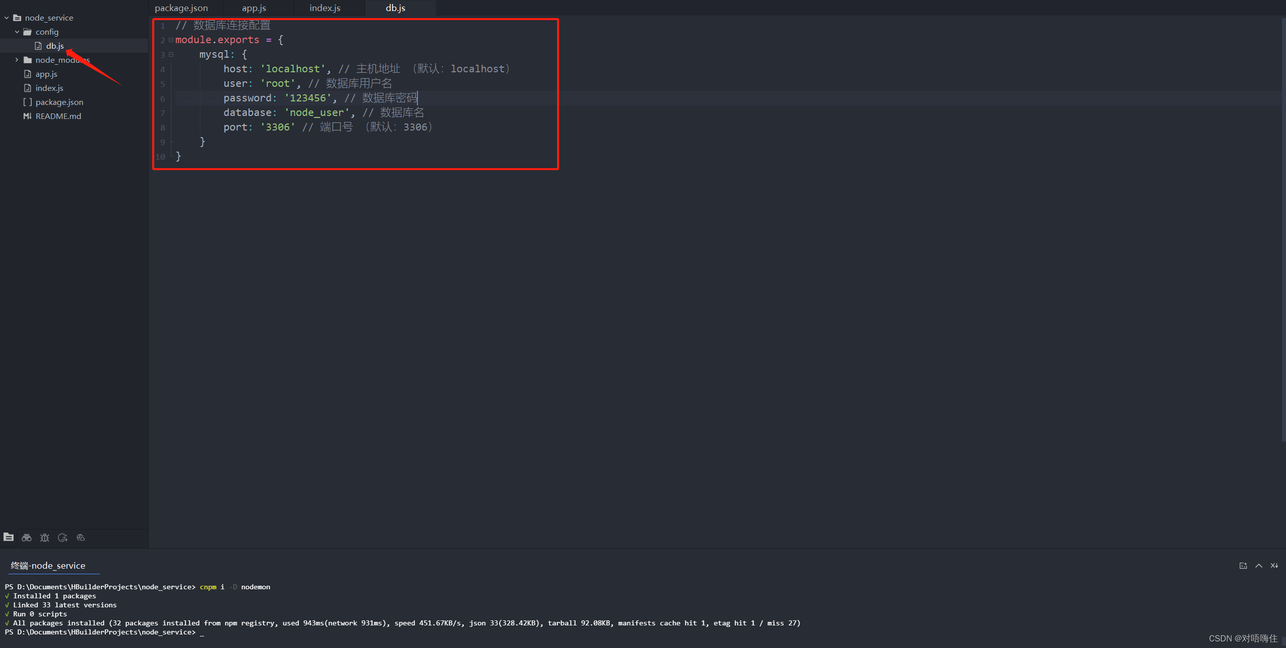Viewport: 1286px width, 648px height.
Task: Switch to the app.js editor tab
Action: (x=254, y=8)
